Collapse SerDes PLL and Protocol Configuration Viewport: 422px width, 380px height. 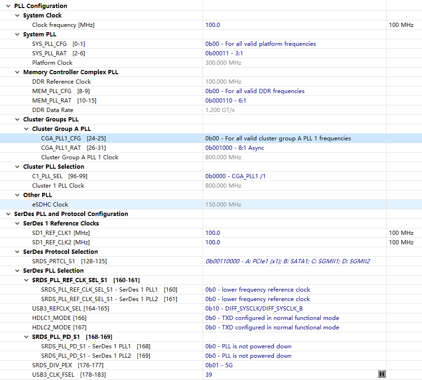[8, 214]
